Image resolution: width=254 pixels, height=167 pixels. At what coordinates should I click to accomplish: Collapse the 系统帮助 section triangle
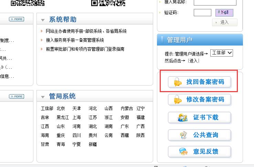43,20
